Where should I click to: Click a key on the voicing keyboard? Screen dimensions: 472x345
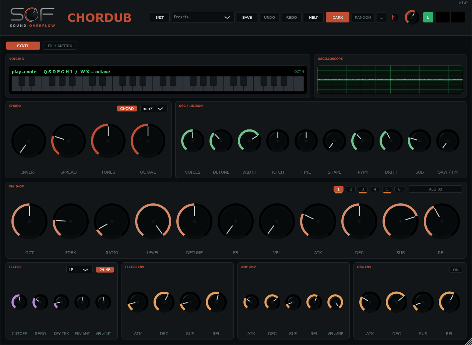point(158,84)
